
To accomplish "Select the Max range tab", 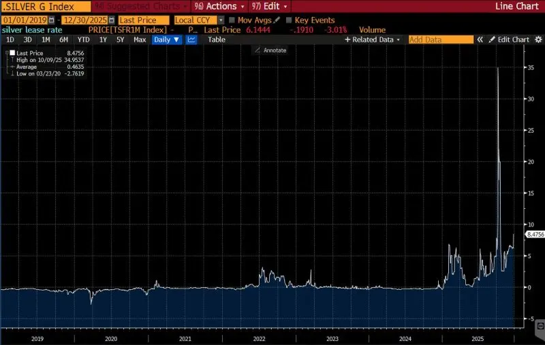I will tap(140, 39).
